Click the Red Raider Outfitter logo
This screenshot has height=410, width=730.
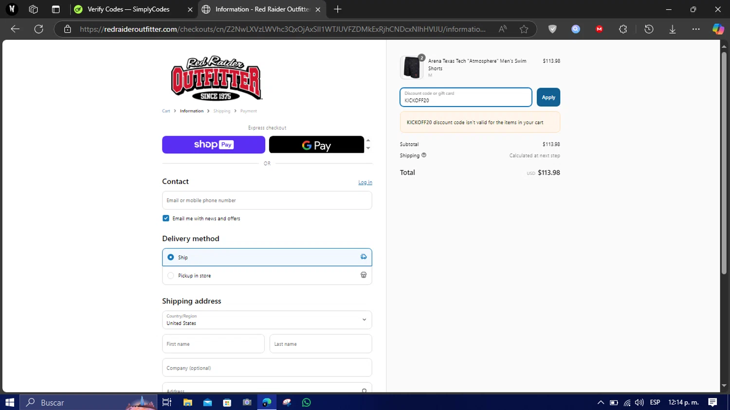(x=217, y=78)
